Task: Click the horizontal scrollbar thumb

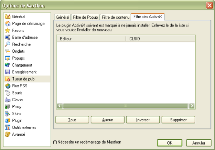Action: [x=125, y=106]
